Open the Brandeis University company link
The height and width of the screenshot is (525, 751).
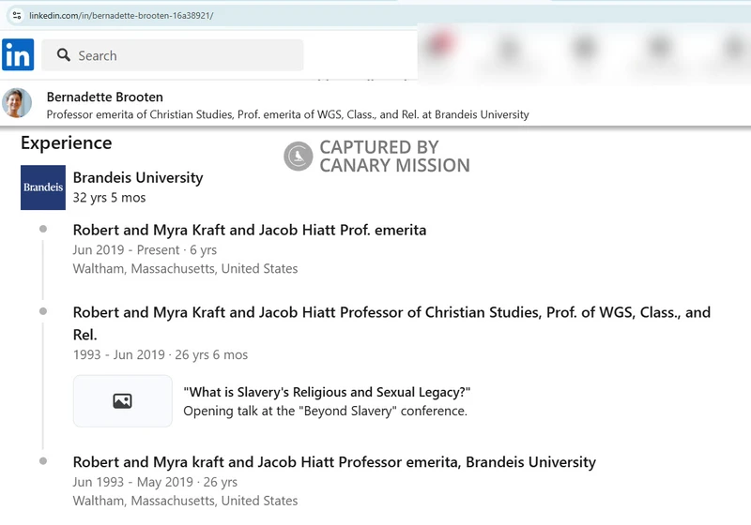(x=138, y=178)
